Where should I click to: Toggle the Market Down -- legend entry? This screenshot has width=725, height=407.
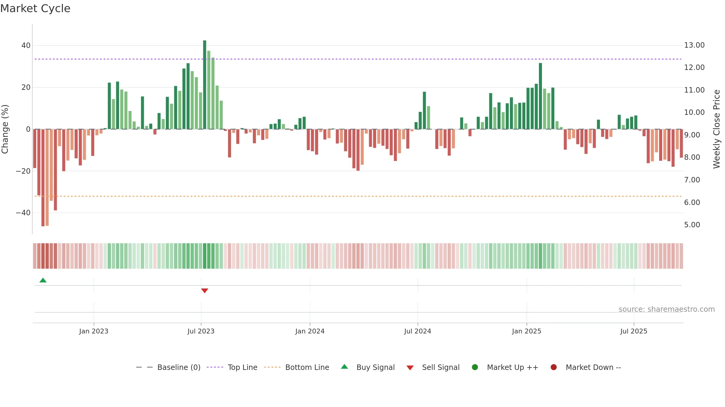(x=586, y=367)
